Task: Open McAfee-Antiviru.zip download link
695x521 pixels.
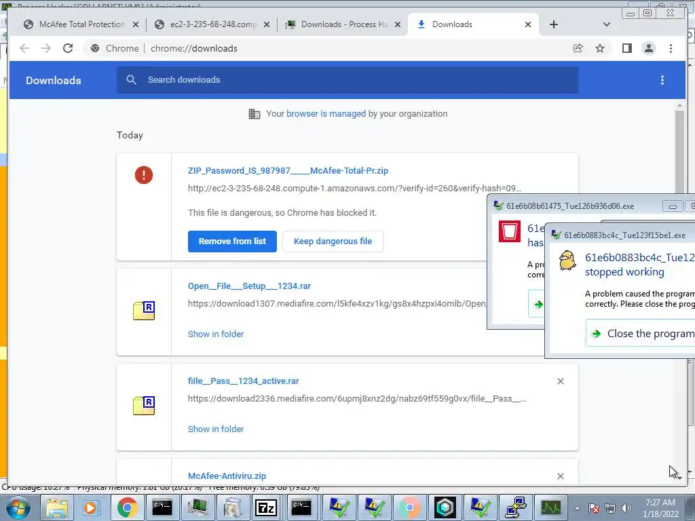Action: click(227, 476)
